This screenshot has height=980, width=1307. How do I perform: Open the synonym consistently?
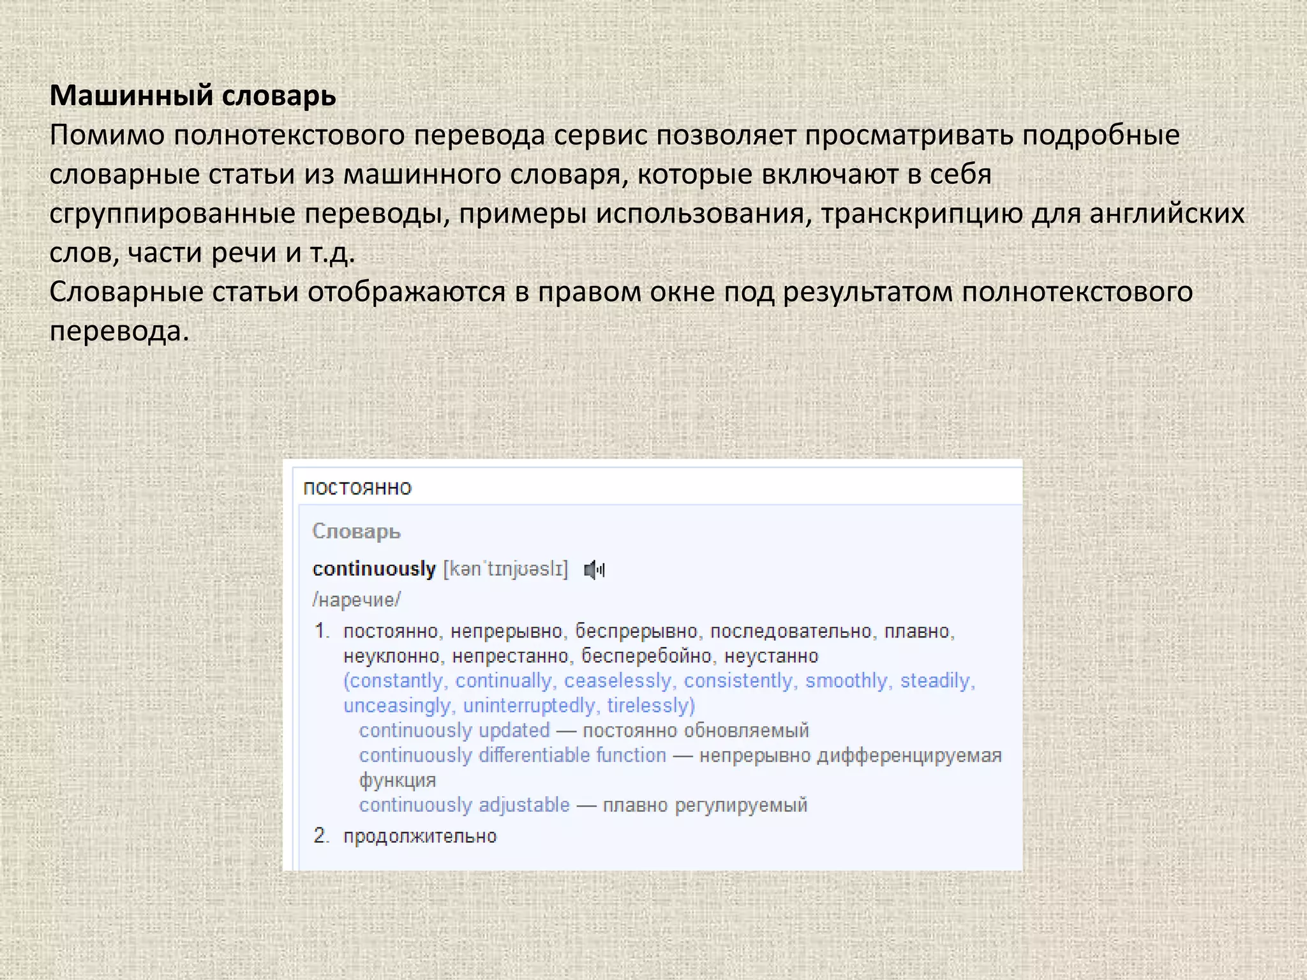[x=738, y=681]
